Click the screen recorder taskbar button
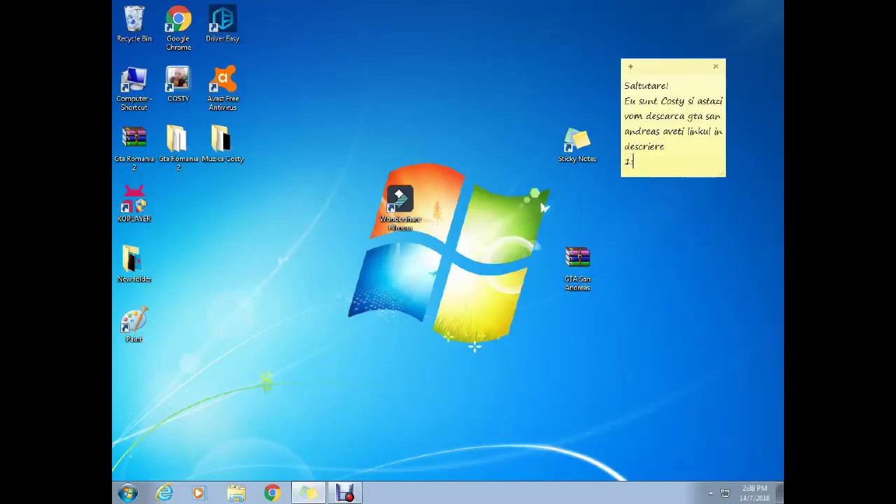The width and height of the screenshot is (896, 504). (x=344, y=493)
